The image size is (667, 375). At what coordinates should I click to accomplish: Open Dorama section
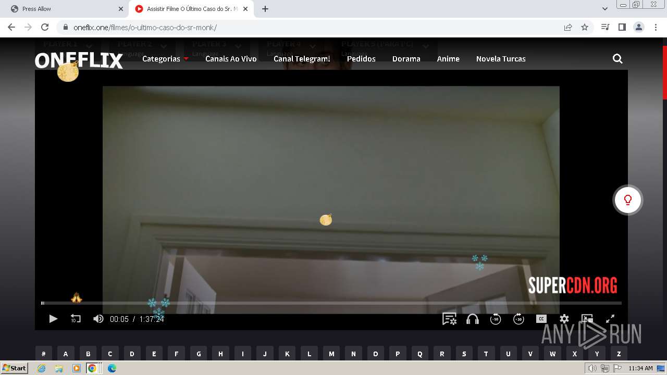(406, 59)
